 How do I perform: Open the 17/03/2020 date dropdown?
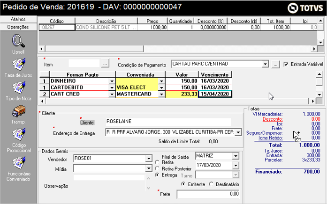(236, 166)
